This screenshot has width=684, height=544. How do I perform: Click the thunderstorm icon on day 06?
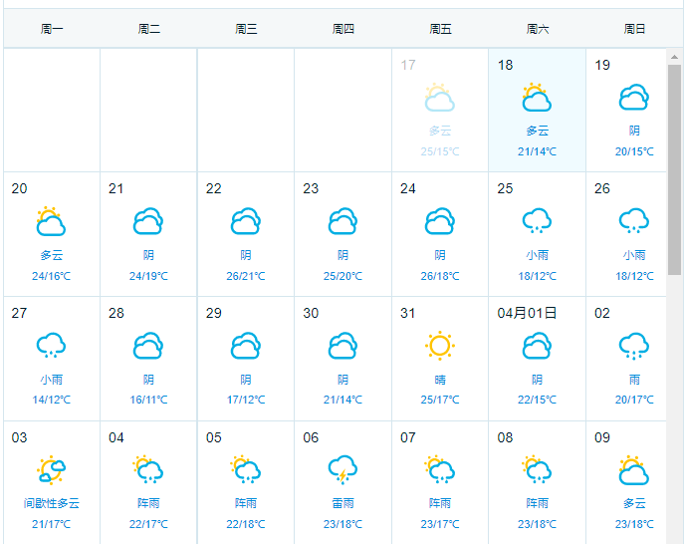(x=342, y=469)
